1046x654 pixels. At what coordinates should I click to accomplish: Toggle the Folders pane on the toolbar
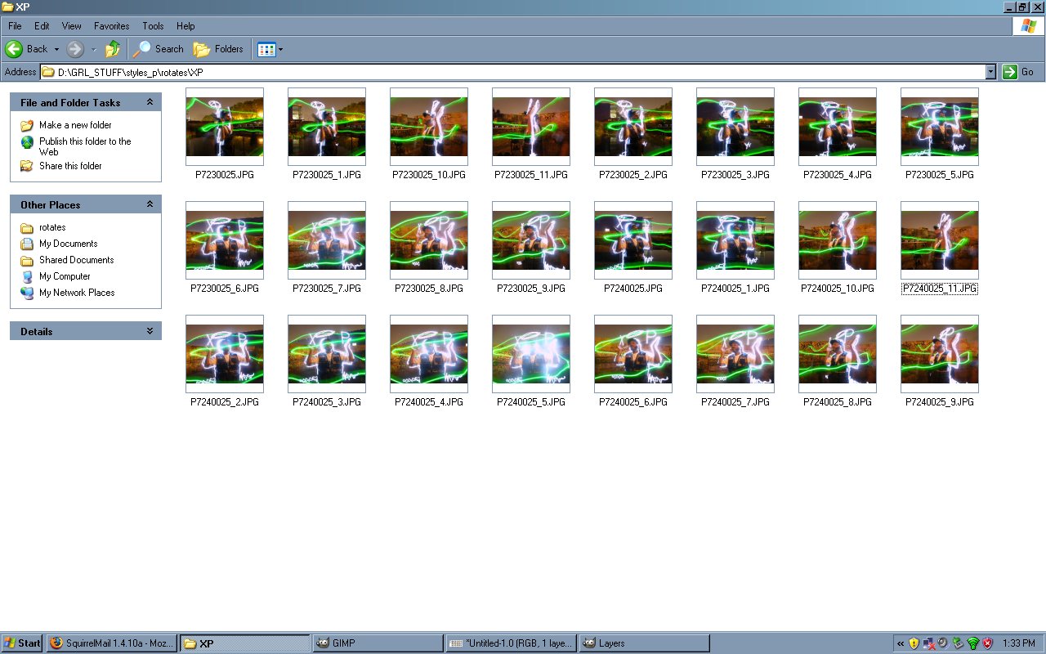218,49
